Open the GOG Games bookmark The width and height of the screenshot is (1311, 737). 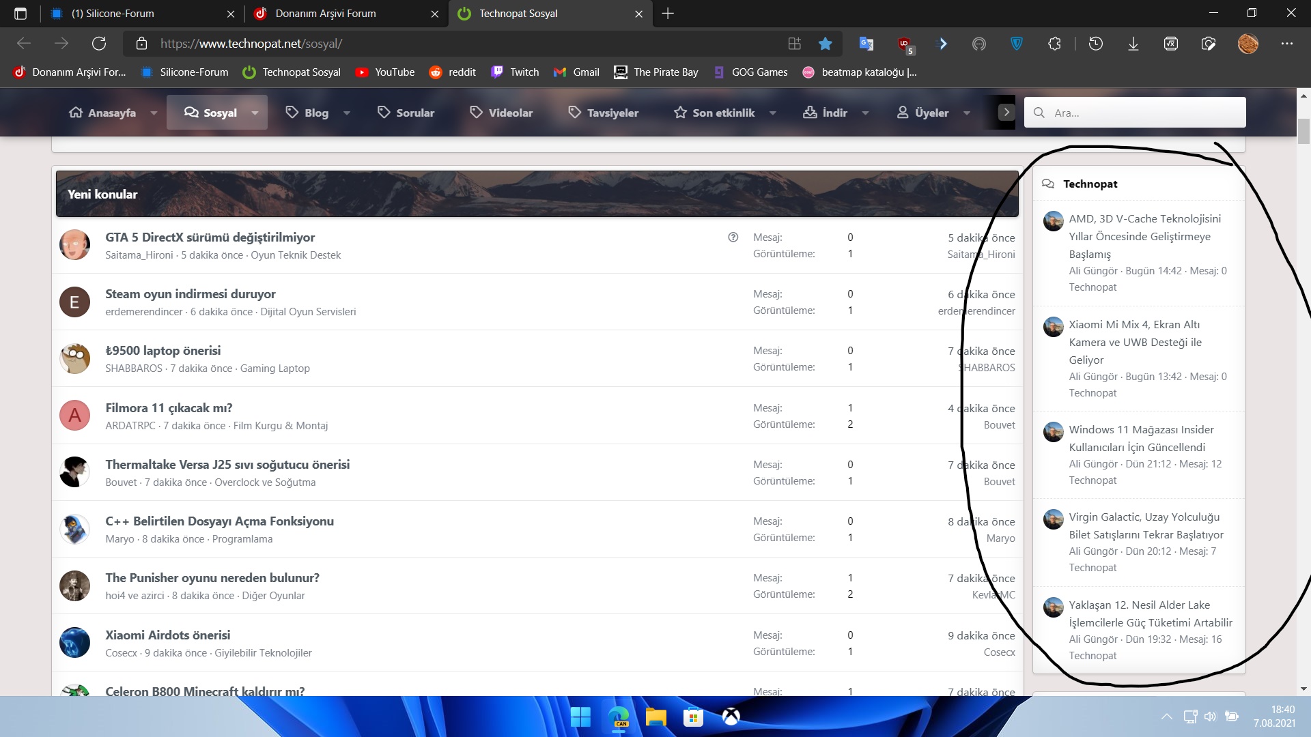pos(750,72)
